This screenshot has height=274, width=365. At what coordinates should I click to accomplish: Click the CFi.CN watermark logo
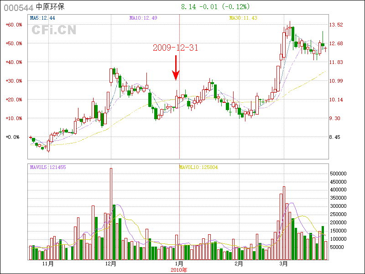click(54, 30)
